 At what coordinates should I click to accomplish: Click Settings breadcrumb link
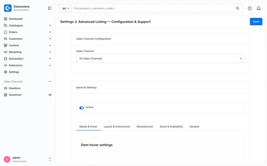pyautogui.click(x=67, y=22)
